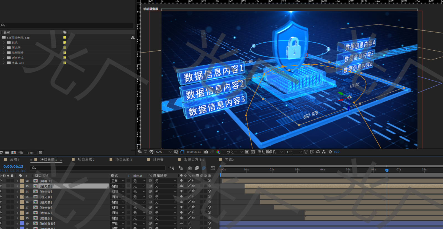Delete selected item with trash icon
The image size is (443, 229).
pos(41,152)
